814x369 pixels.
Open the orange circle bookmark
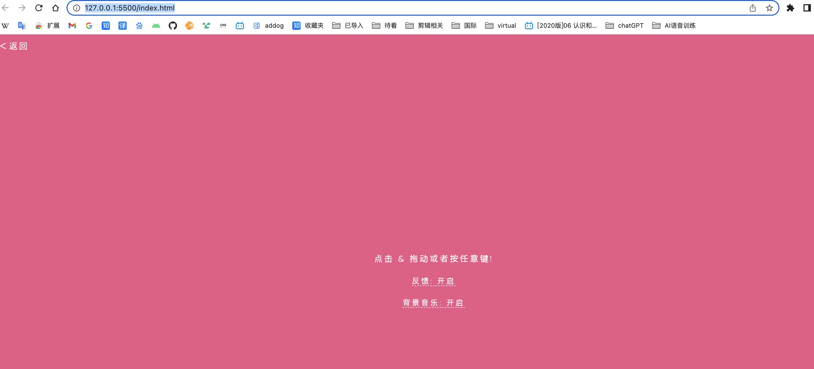tap(190, 26)
